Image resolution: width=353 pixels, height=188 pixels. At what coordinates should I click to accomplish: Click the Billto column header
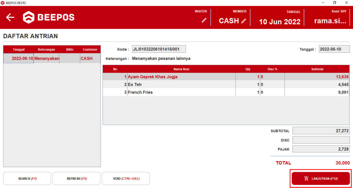point(70,50)
